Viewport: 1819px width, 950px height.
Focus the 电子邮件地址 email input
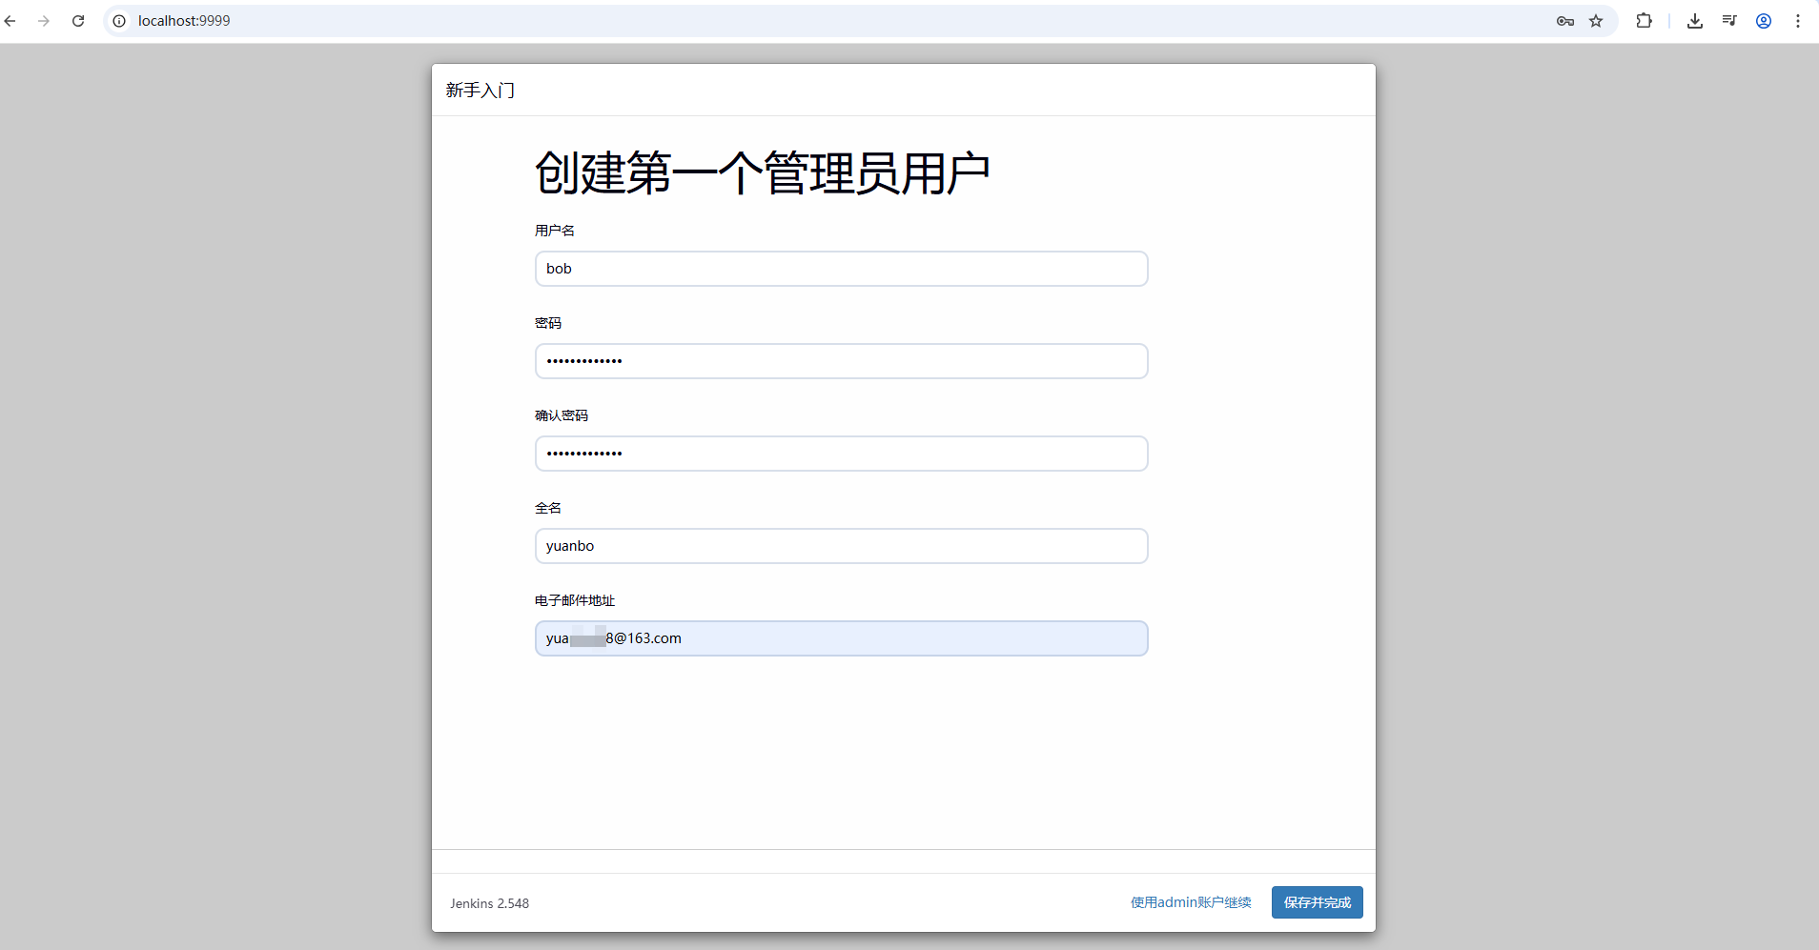[841, 638]
